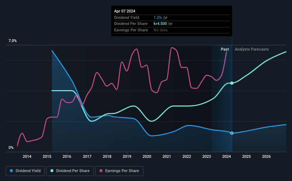Click the 2016 x-axis label

tap(67, 156)
